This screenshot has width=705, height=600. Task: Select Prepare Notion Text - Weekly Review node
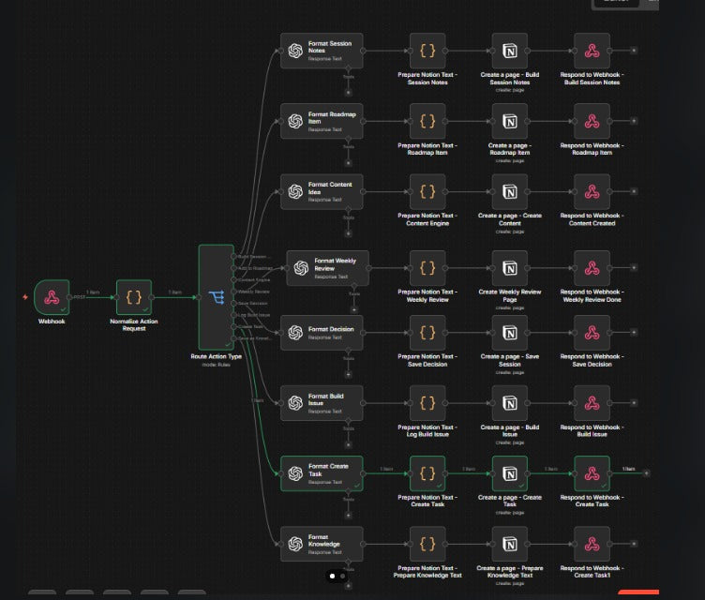pyautogui.click(x=427, y=268)
